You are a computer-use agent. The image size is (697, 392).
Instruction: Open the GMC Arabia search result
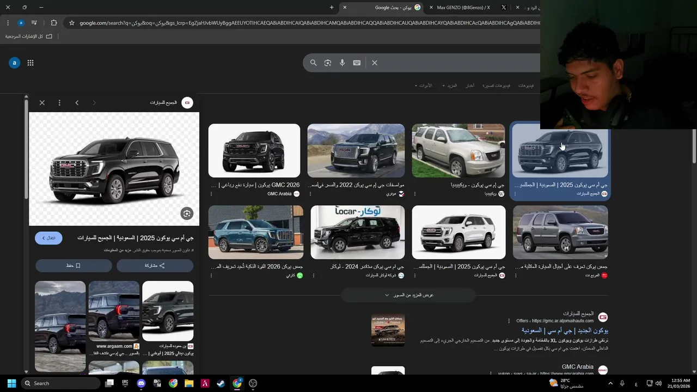[x=577, y=367]
